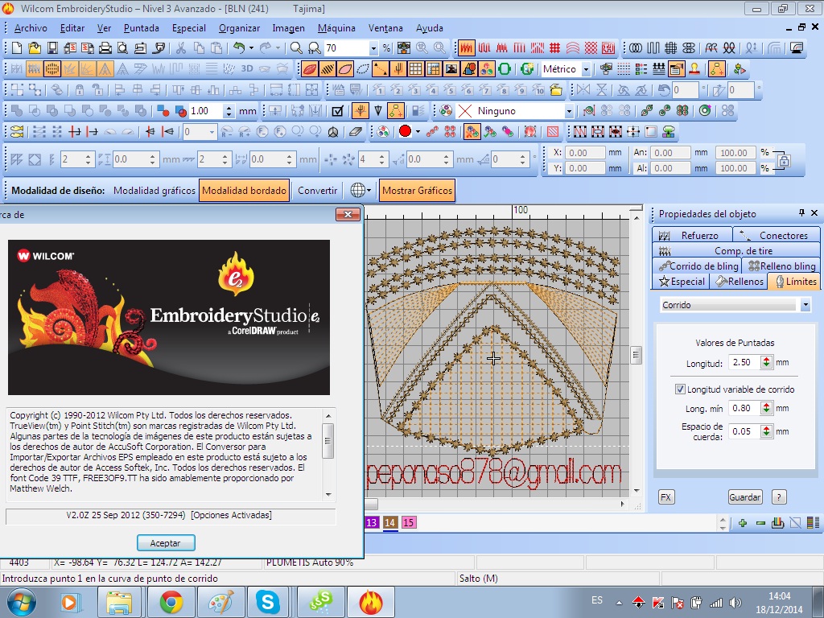This screenshot has height=618, width=824.
Task: Toggle the highlighted red zigzag stitch view
Action: [466, 48]
